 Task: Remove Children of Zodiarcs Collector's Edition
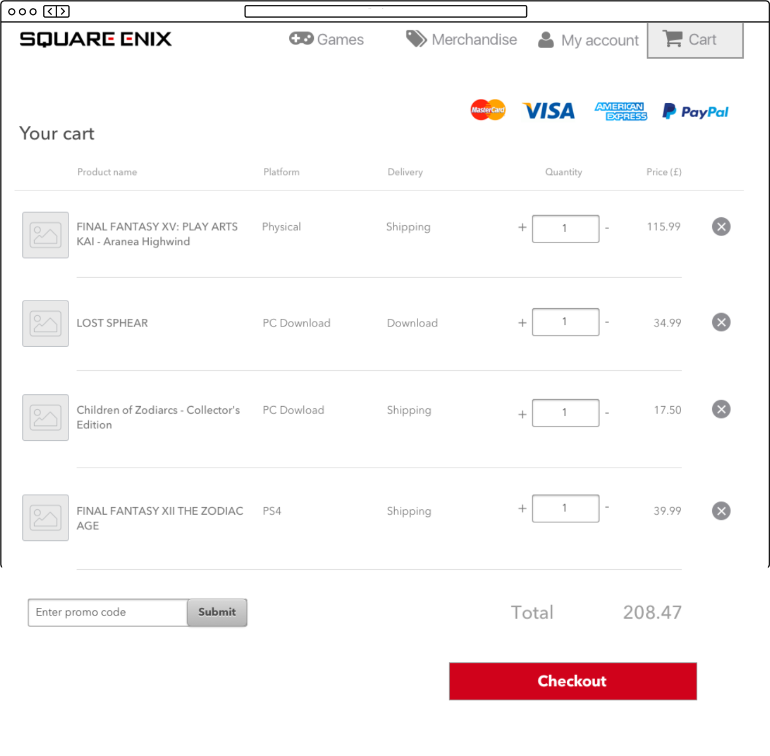[721, 409]
